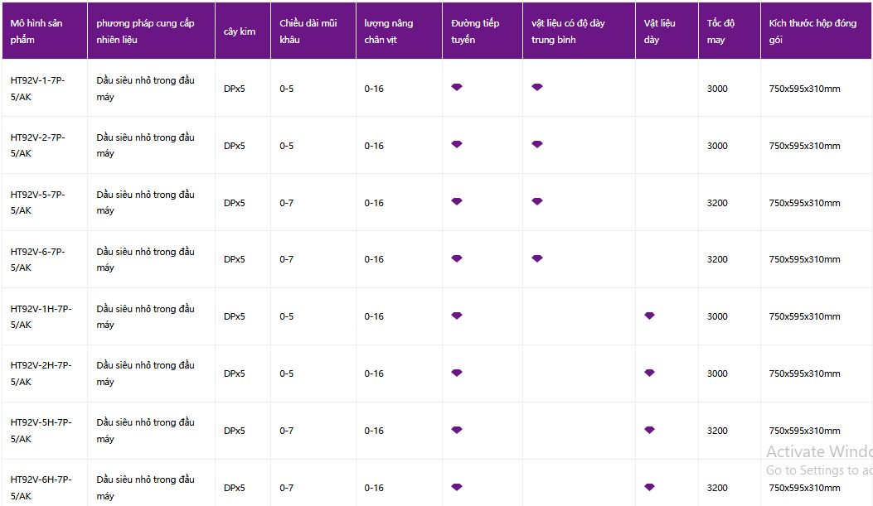Click the cây kim column header

click(243, 31)
